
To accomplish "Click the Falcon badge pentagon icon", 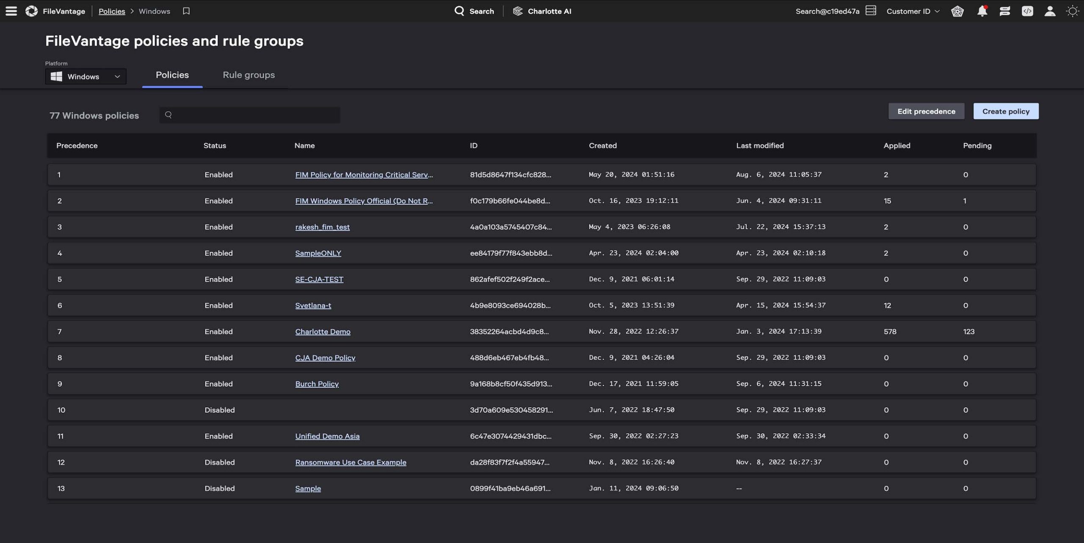I will [958, 11].
